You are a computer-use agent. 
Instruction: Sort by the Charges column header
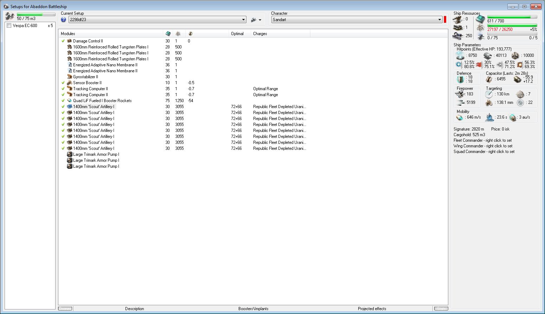pos(281,34)
